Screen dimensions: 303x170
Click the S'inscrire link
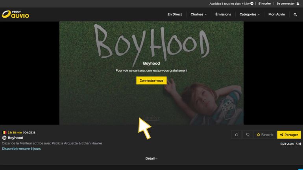(x=265, y=4)
